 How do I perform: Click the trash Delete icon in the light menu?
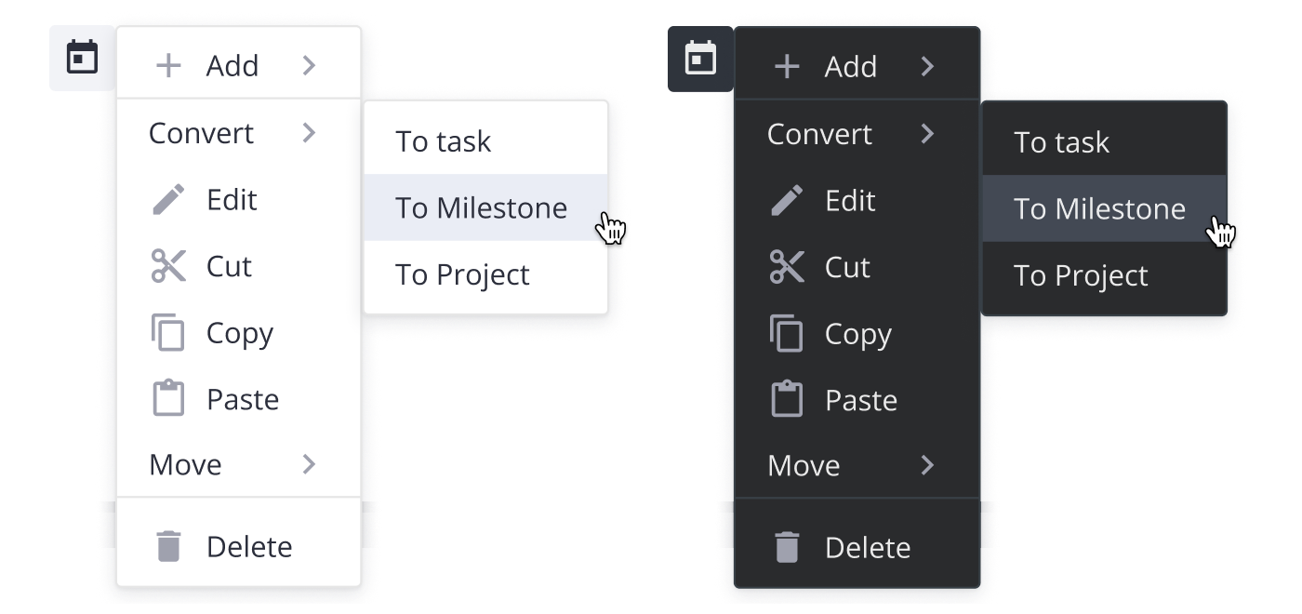click(168, 547)
